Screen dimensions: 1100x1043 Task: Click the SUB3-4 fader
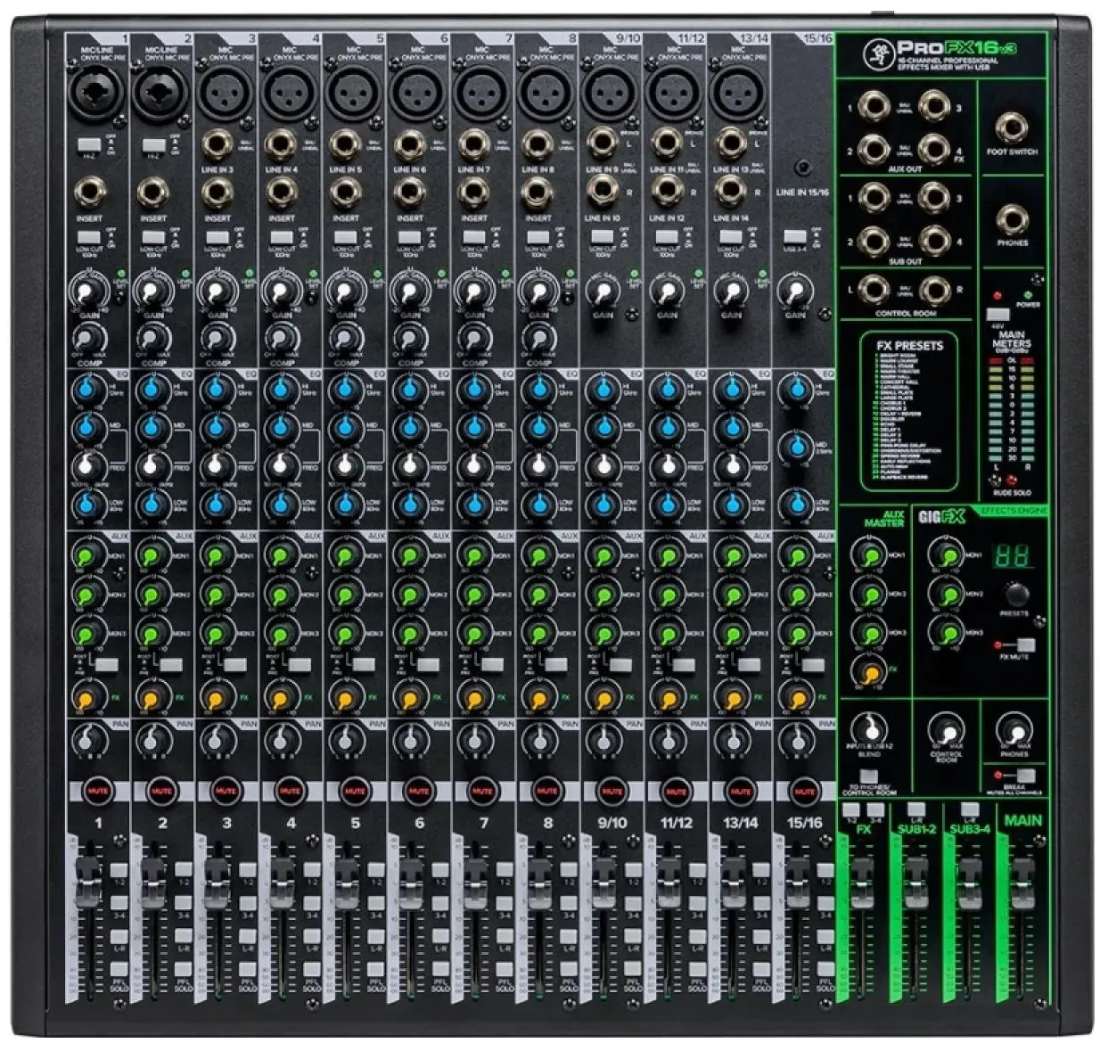969,883
